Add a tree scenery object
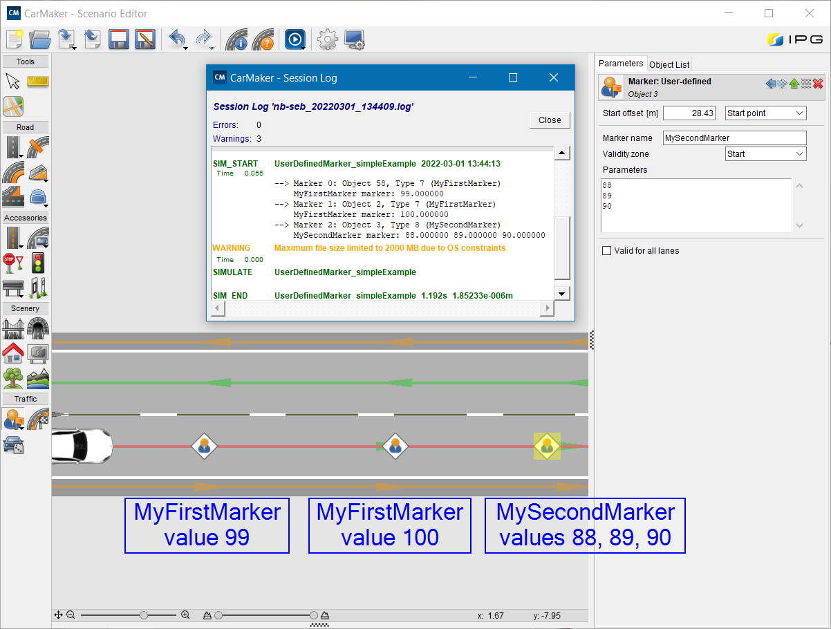 pyautogui.click(x=13, y=378)
